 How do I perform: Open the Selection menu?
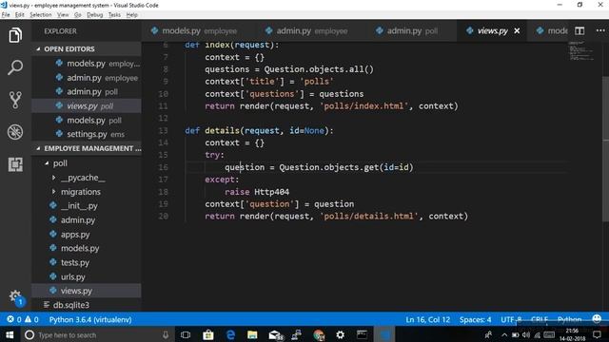[x=40, y=15]
